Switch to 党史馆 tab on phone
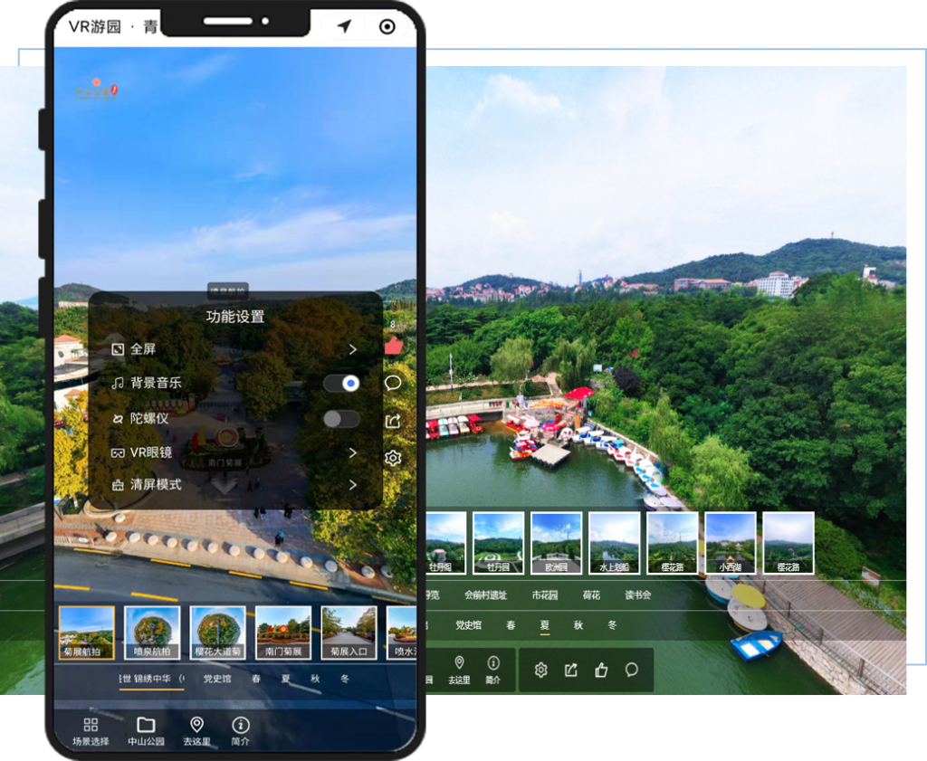927x761 pixels. 216,678
